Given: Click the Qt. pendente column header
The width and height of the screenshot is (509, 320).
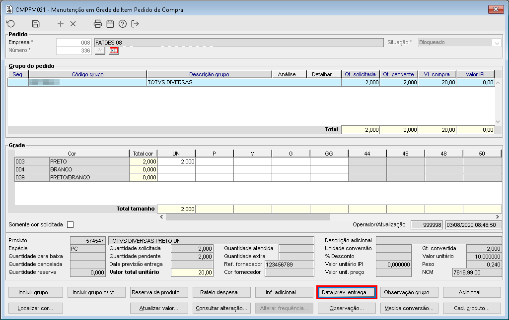Looking at the screenshot, I should click(x=399, y=74).
